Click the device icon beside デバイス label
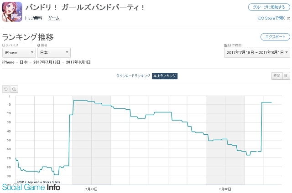292x193 pixels. [4, 45]
